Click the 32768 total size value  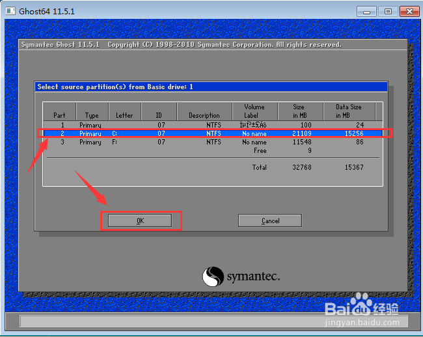(302, 167)
